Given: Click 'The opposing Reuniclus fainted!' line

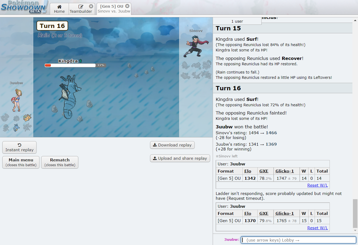Looking at the screenshot, I should tap(251, 113).
